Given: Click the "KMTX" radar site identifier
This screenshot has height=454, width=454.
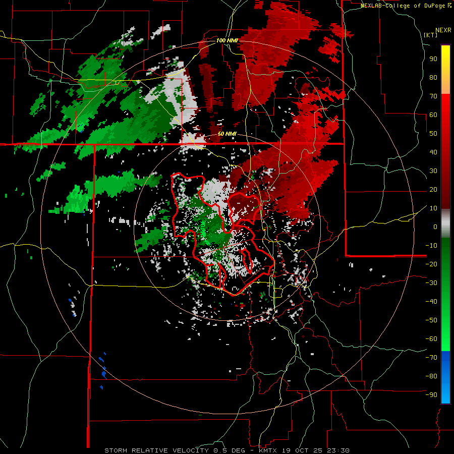Looking at the screenshot, I should pos(267,450).
